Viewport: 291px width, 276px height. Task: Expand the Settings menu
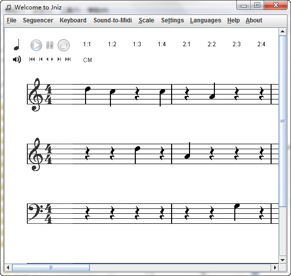point(173,20)
